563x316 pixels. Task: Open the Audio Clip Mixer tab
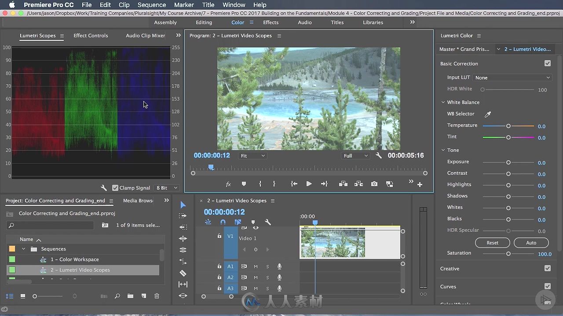146,36
